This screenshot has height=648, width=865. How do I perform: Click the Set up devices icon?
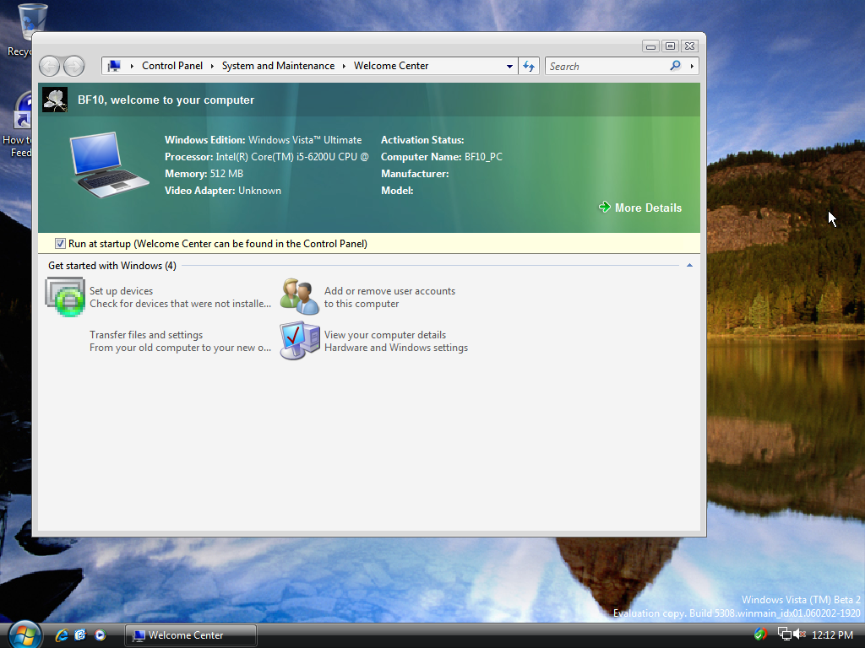tap(65, 297)
